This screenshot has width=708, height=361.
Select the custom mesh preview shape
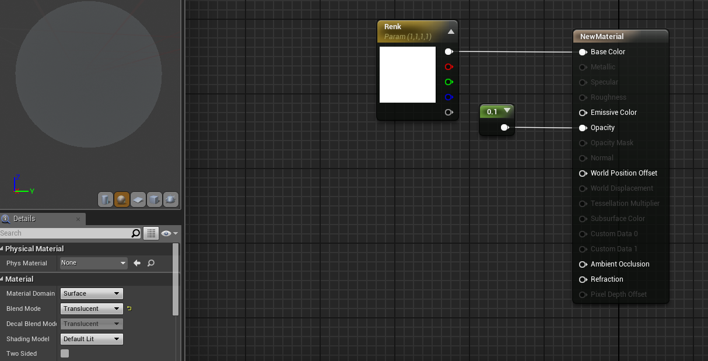tap(171, 200)
